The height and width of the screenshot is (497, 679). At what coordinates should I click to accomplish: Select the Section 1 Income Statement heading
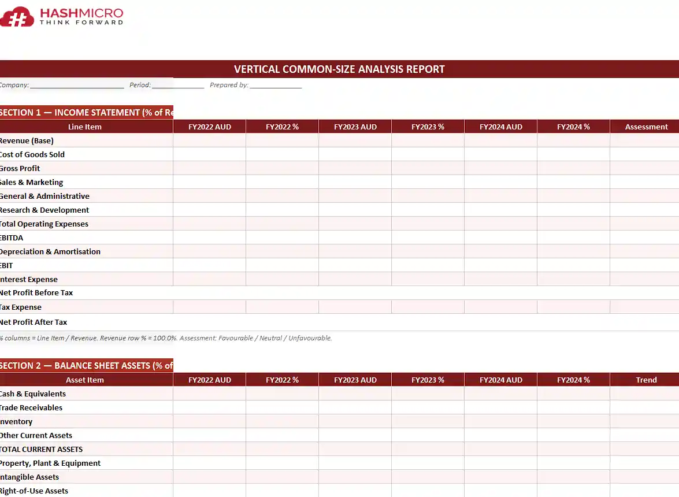(x=86, y=113)
